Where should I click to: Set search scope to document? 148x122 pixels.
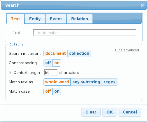(x=55, y=53)
